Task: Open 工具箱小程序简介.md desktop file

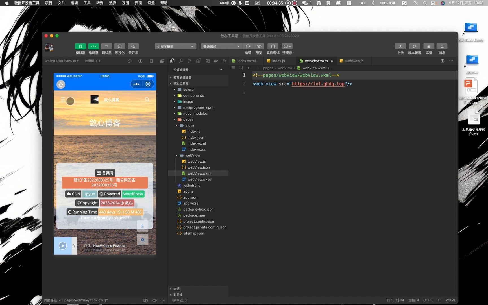Action: point(474,122)
